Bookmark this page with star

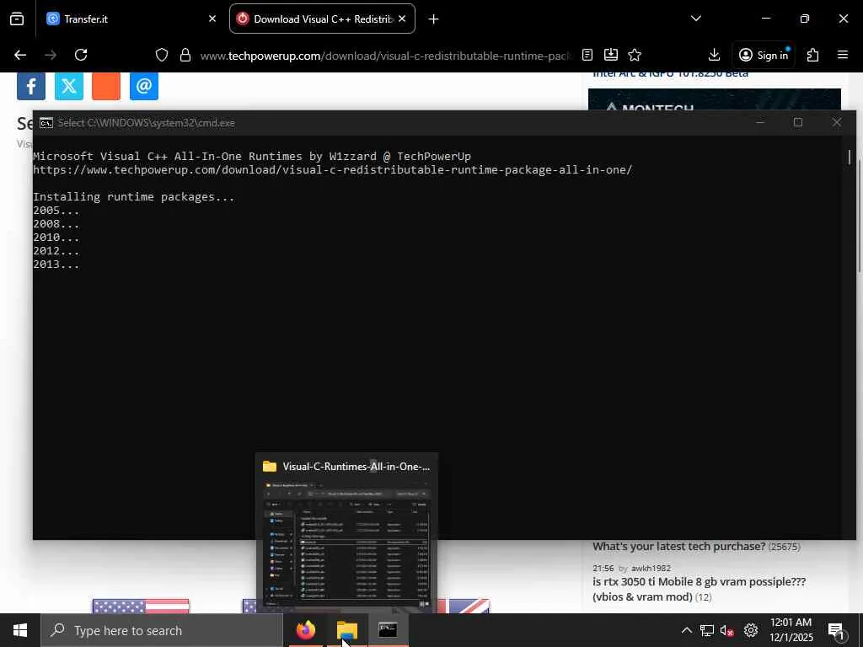click(635, 55)
